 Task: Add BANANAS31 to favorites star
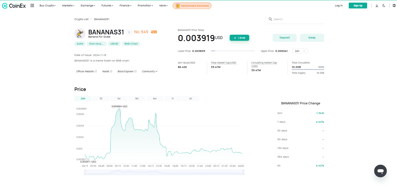tap(129, 32)
